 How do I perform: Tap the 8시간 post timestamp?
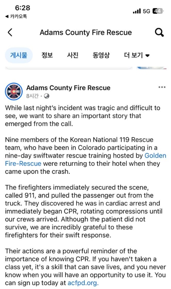tap(32, 96)
